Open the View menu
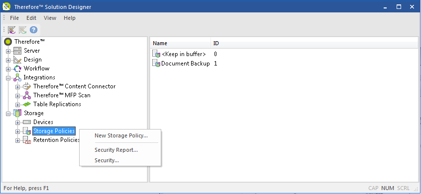 click(50, 18)
